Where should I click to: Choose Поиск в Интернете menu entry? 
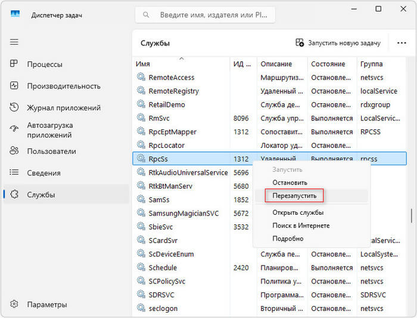(301, 226)
